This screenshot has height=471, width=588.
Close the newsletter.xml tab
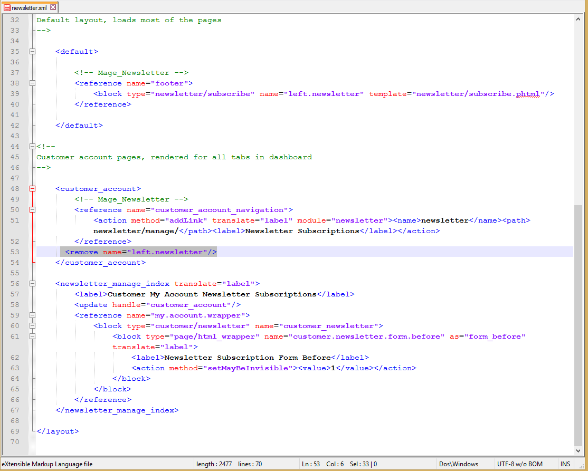pos(53,7)
